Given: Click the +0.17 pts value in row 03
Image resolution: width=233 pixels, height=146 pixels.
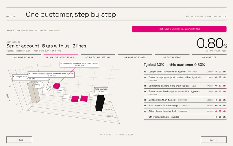Looking at the screenshot, I should click(221, 86).
